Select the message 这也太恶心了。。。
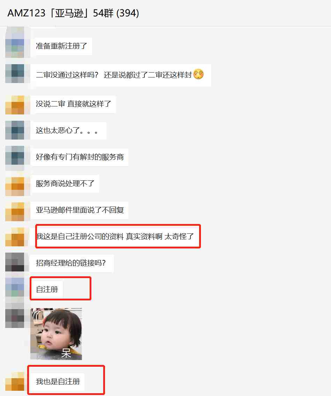The width and height of the screenshot is (331, 396). click(68, 130)
